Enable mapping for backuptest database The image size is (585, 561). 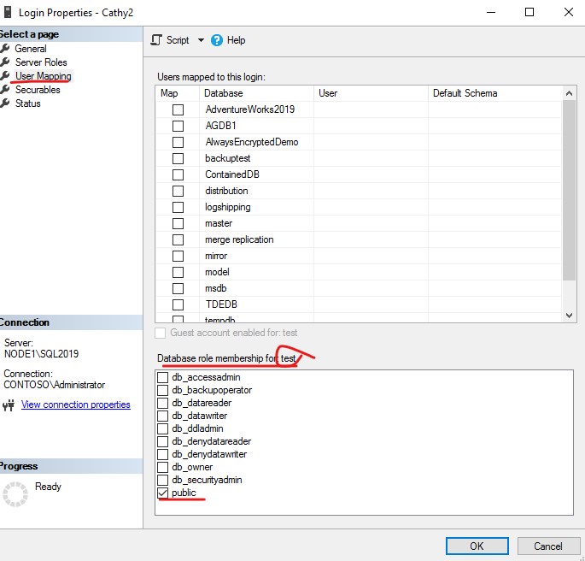point(178,158)
